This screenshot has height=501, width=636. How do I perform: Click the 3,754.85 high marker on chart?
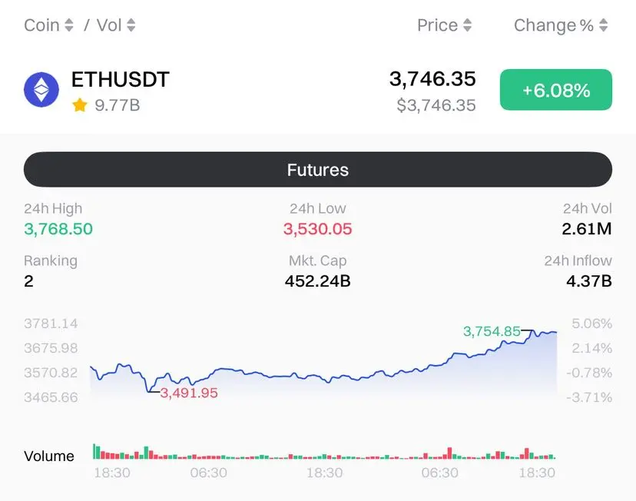(492, 331)
